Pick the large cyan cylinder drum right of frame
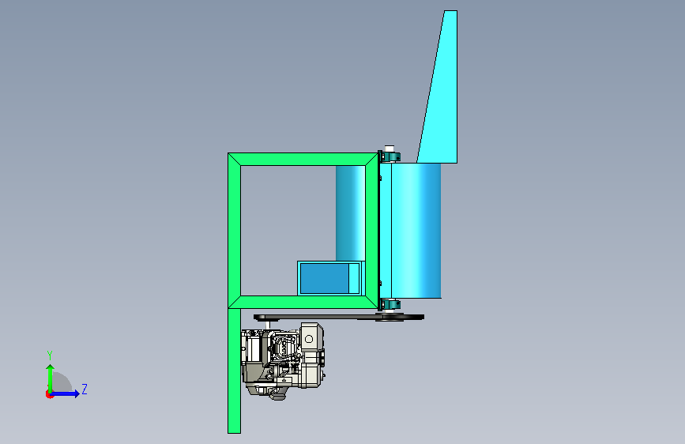685x444 pixels. point(411,231)
